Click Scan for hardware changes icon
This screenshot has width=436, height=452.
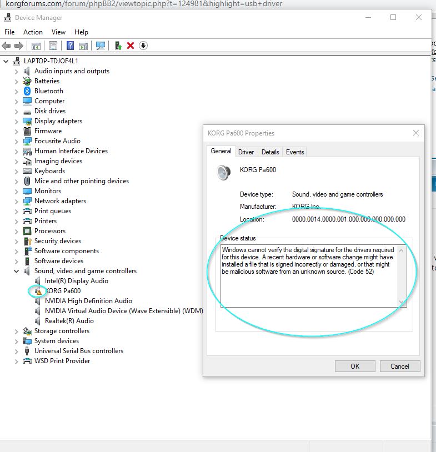tap(101, 46)
